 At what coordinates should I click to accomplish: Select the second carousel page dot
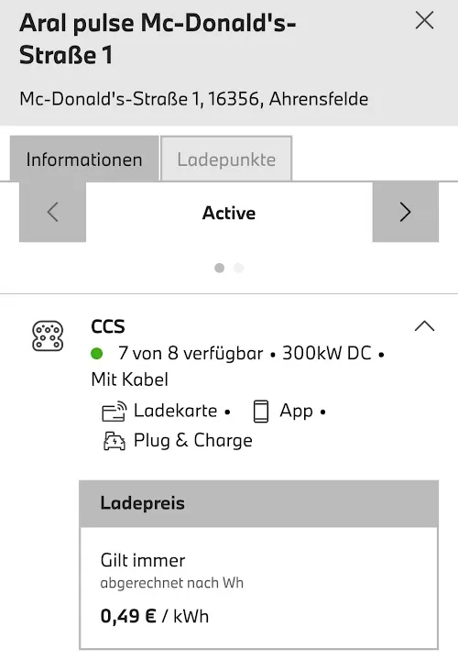click(239, 268)
